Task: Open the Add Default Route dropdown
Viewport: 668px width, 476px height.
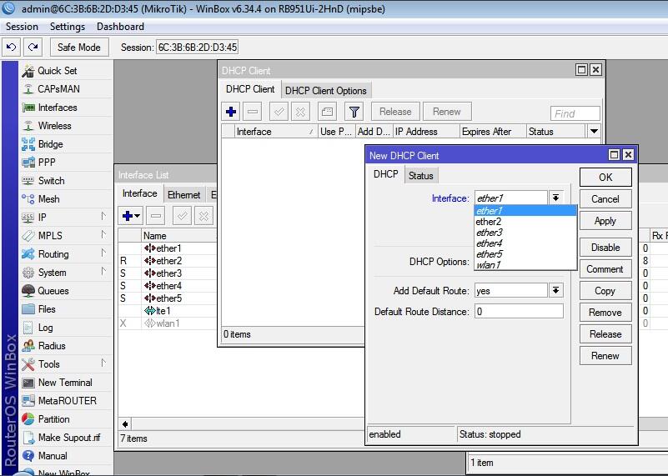Action: (x=556, y=290)
